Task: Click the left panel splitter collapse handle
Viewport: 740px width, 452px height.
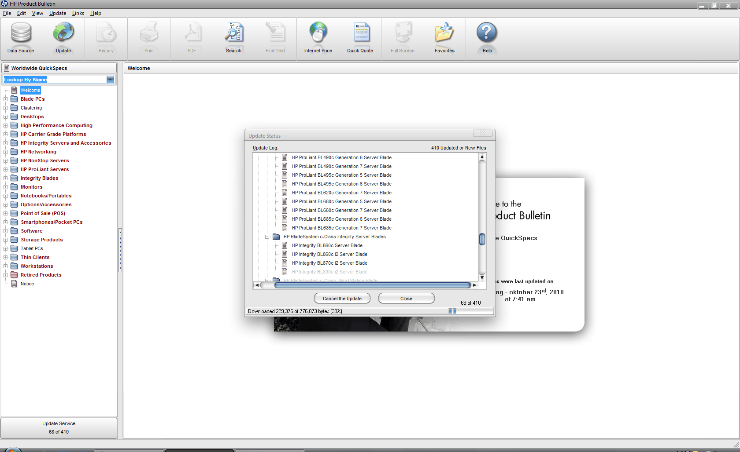Action: [120, 250]
